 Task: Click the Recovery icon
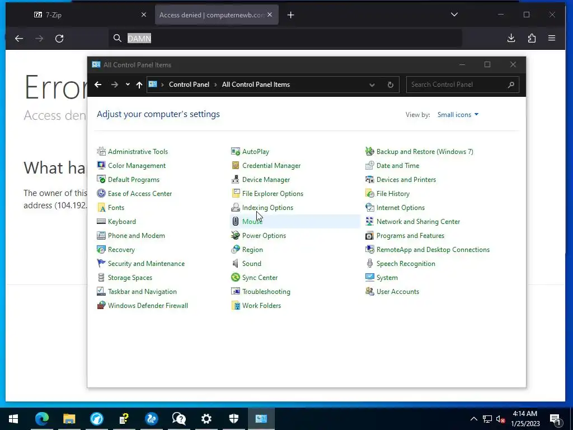[x=101, y=249]
